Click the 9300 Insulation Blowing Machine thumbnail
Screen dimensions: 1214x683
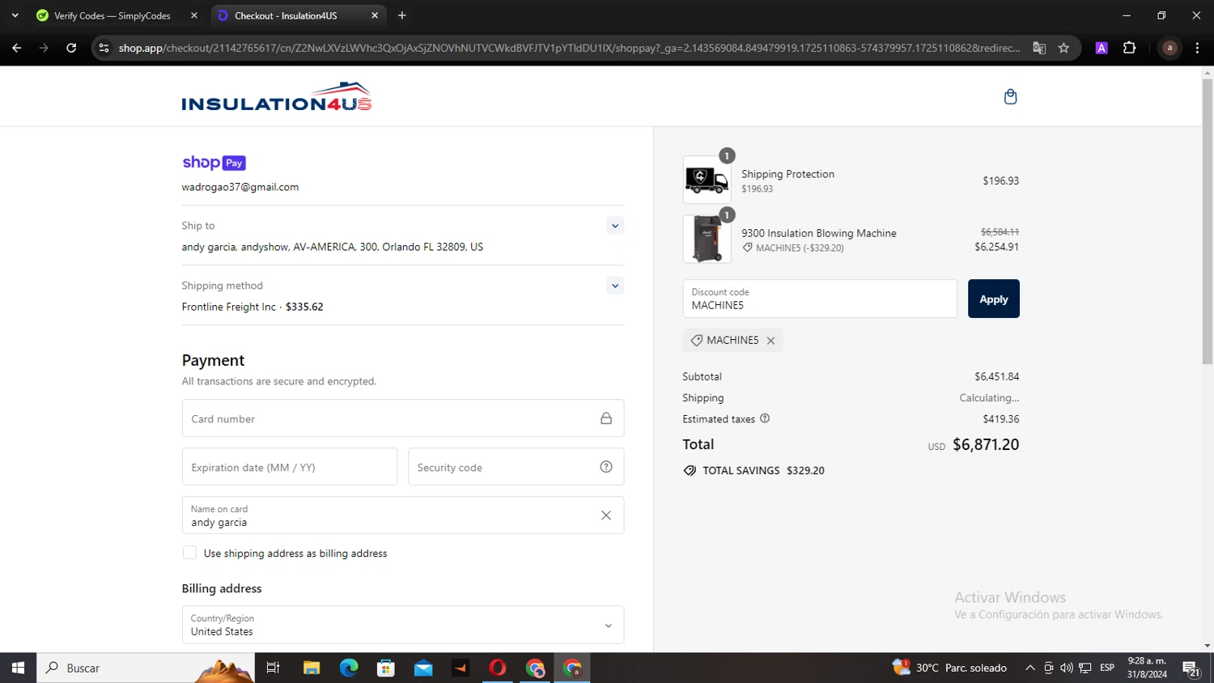707,239
